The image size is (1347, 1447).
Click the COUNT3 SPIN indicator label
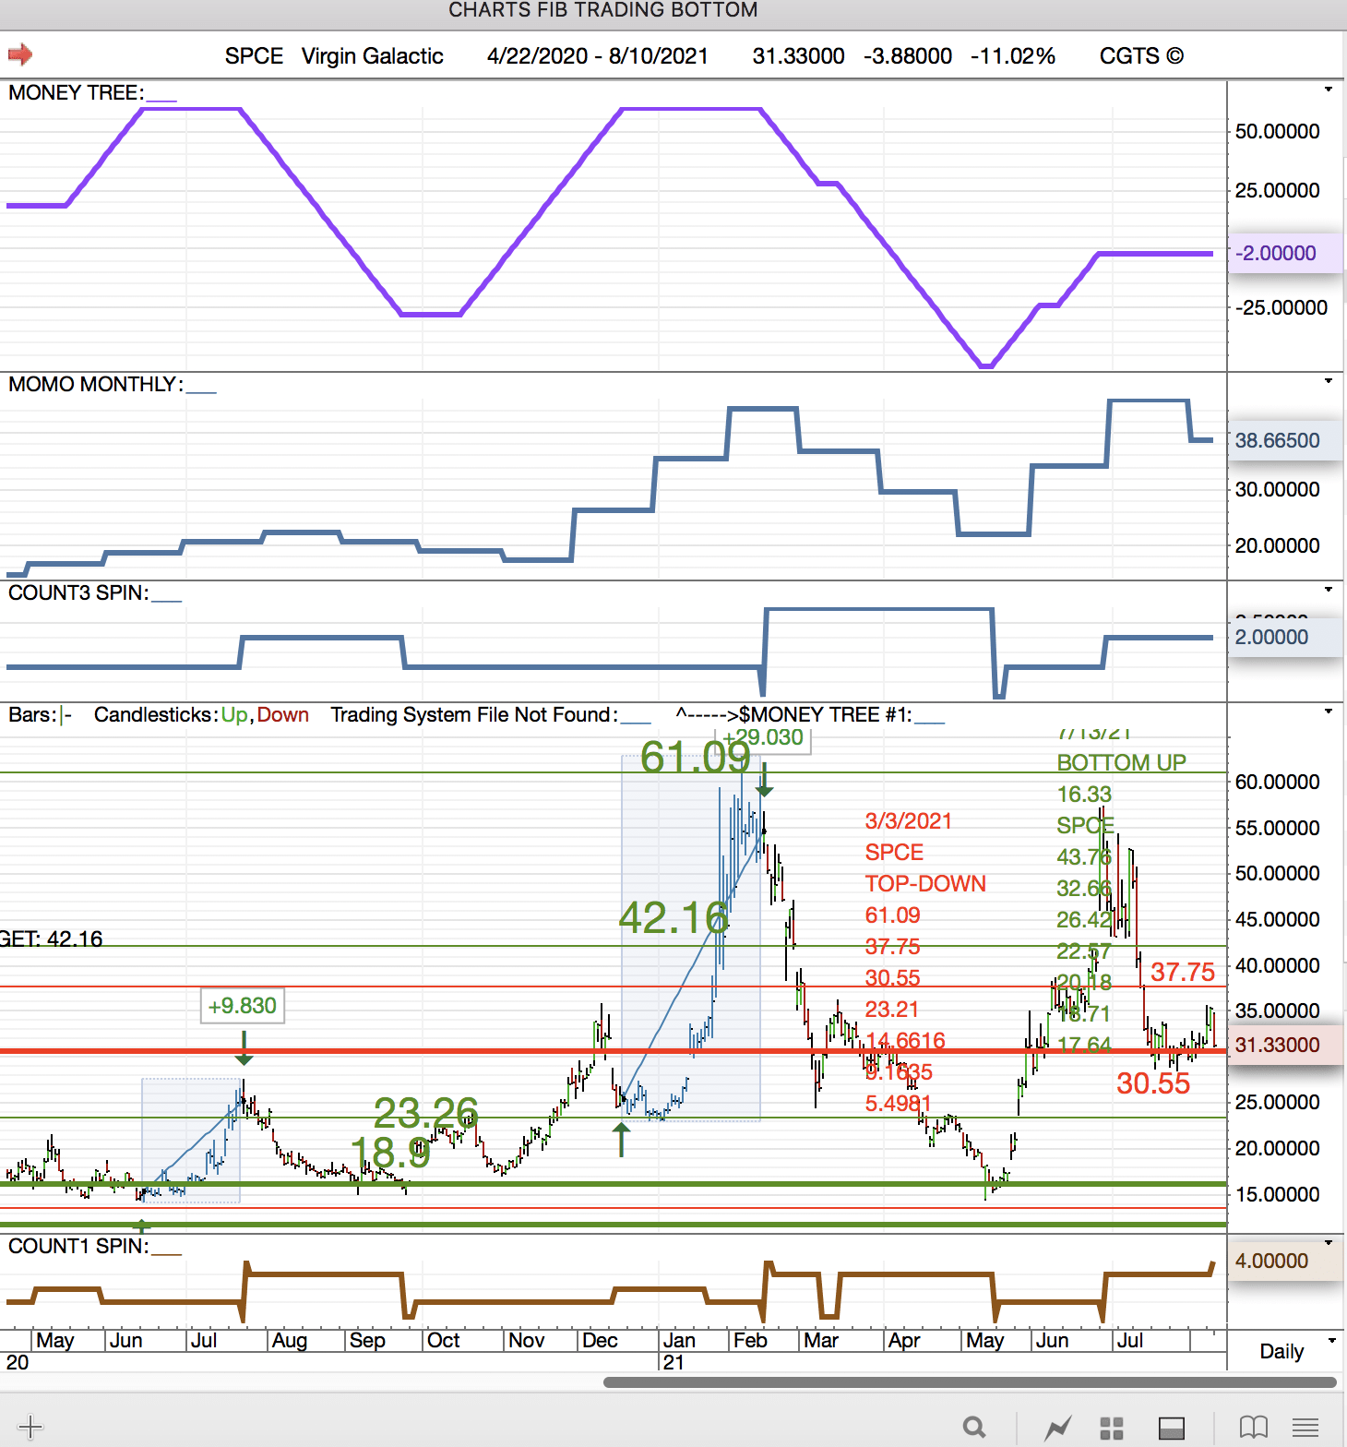(78, 592)
